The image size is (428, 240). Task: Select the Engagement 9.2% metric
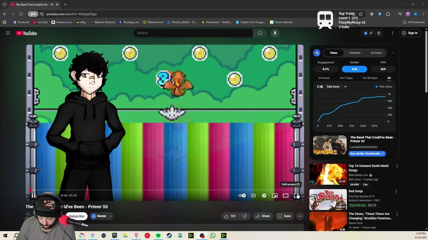pos(326,69)
